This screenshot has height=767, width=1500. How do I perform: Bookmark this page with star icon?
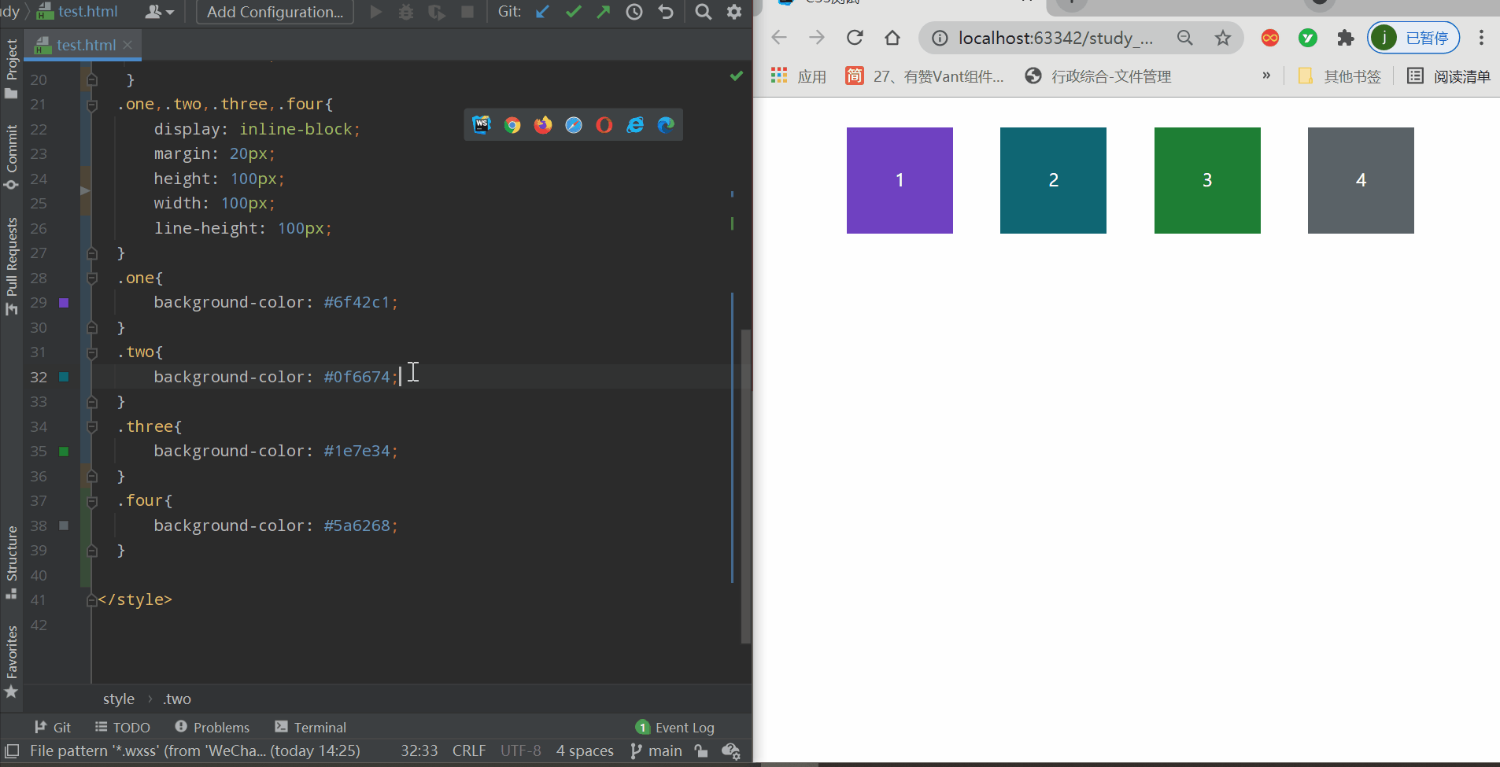click(1222, 38)
